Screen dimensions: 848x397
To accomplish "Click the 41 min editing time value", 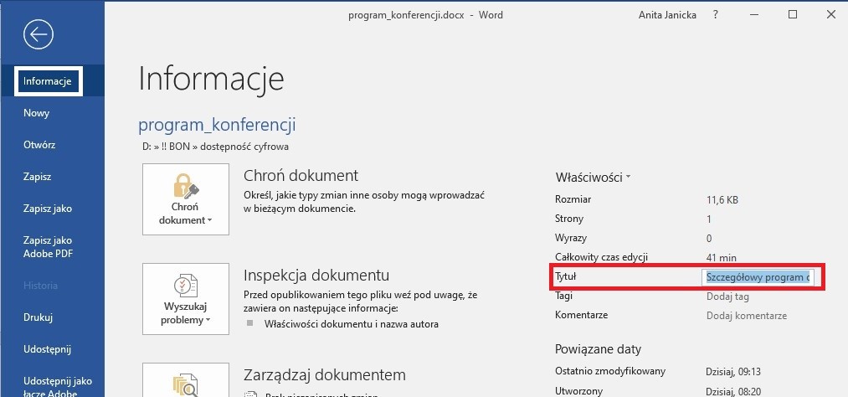I will pyautogui.click(x=721, y=258).
